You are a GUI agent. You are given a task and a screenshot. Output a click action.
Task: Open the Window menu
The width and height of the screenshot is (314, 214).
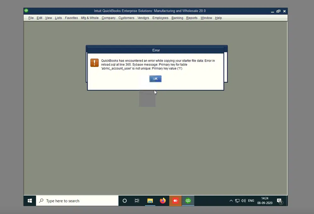[206, 18]
